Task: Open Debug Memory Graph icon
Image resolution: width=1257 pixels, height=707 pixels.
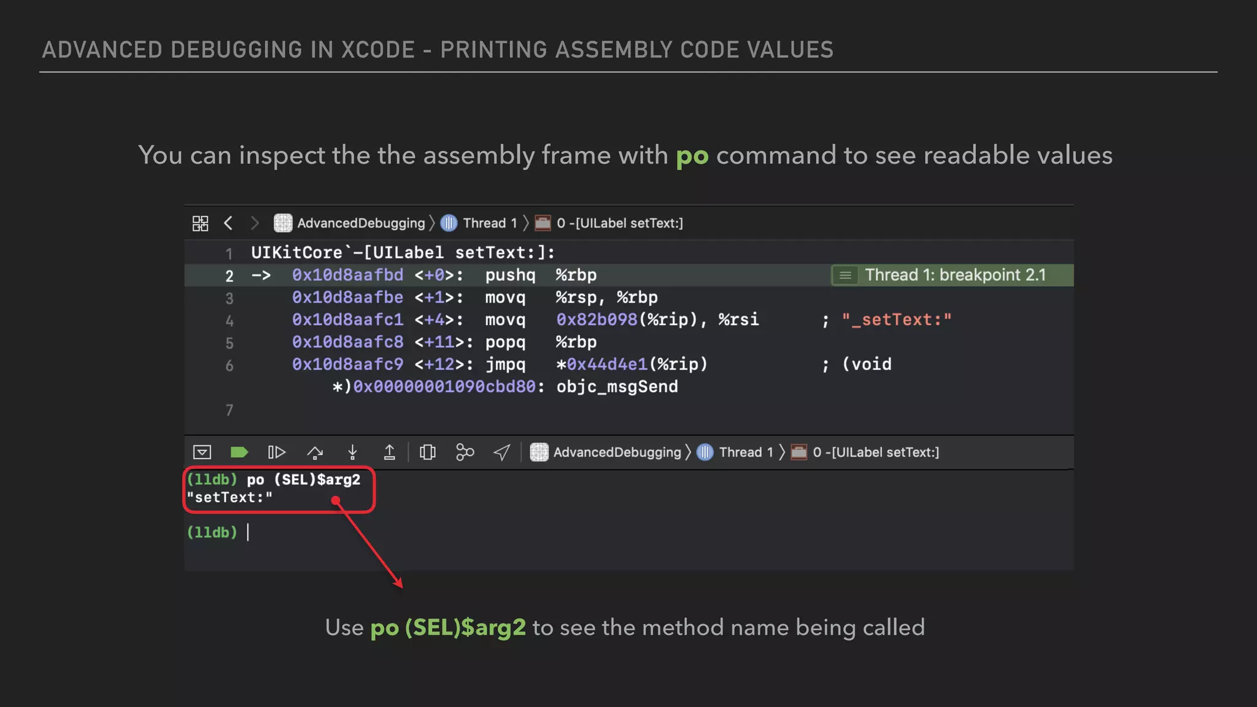Action: click(465, 452)
